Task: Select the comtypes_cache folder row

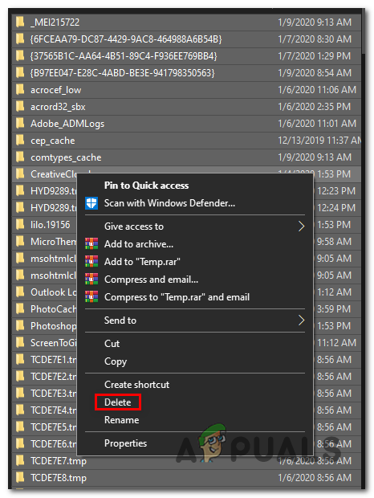Action: click(186, 157)
